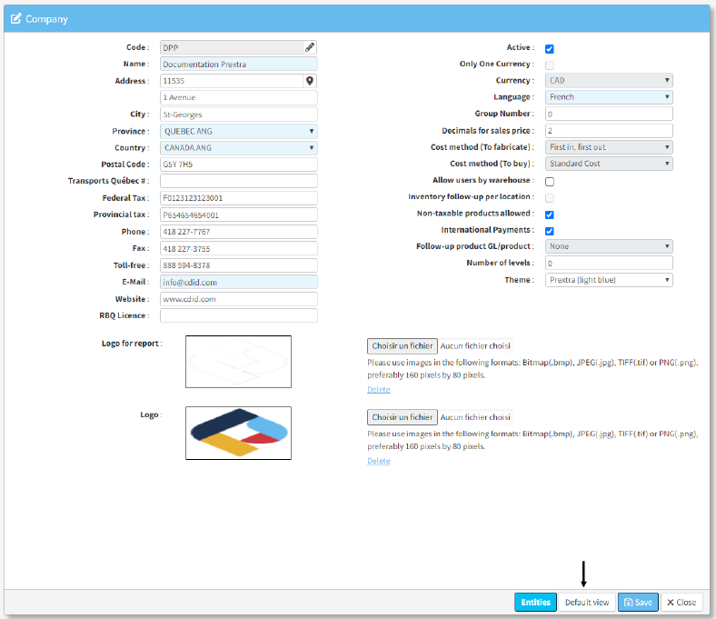Click the Entities button
The width and height of the screenshot is (716, 619).
pos(535,602)
